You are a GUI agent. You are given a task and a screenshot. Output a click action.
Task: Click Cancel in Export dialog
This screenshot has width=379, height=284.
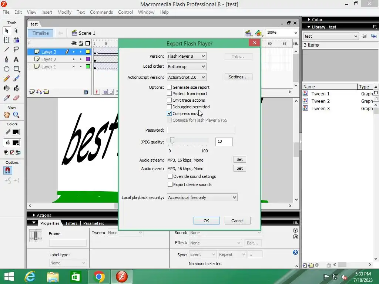coord(237,221)
